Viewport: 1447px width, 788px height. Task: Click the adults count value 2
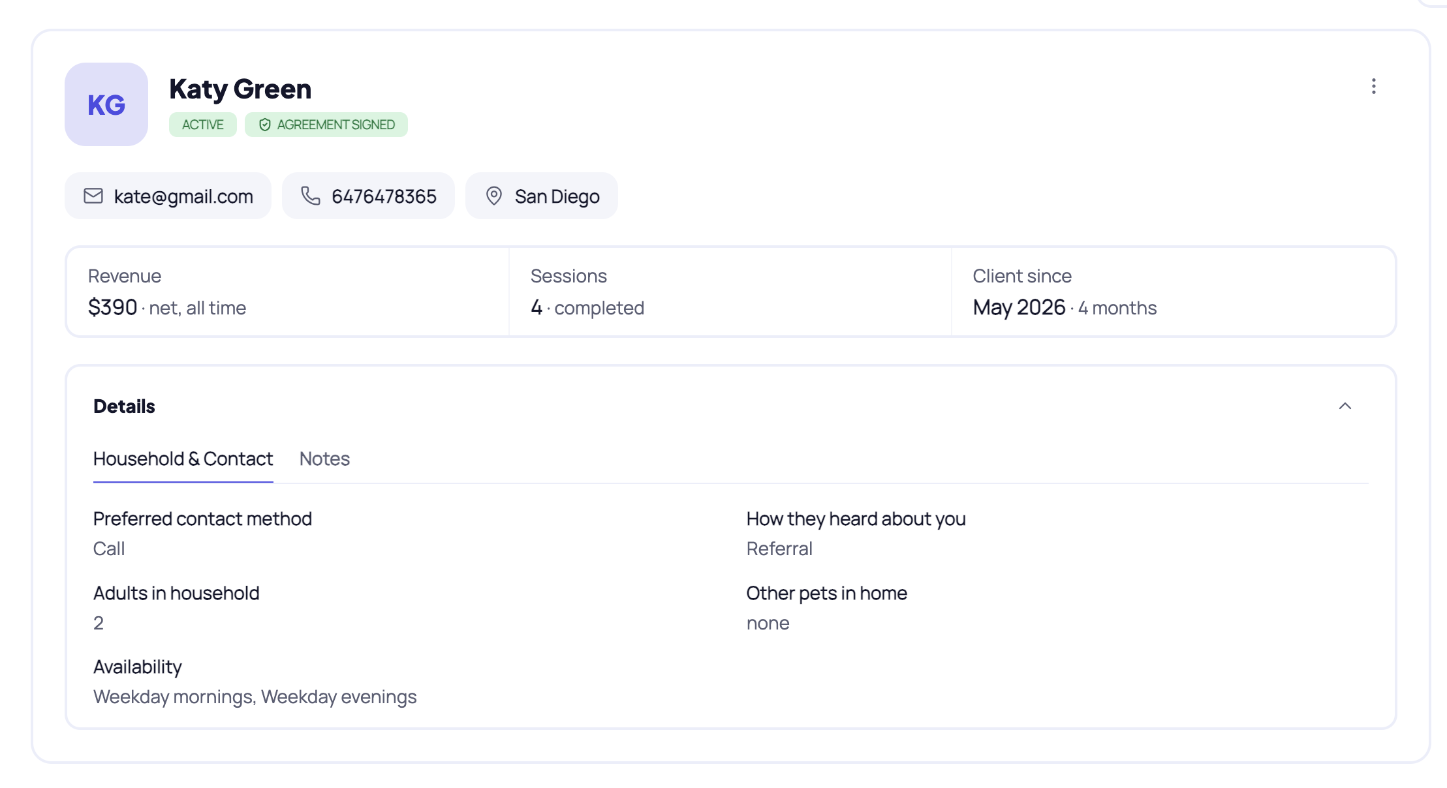tap(99, 623)
